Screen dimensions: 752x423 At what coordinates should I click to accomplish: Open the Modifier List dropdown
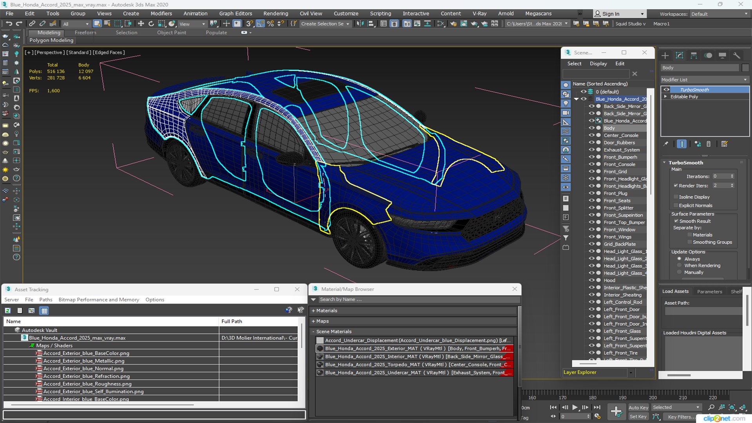[704, 80]
